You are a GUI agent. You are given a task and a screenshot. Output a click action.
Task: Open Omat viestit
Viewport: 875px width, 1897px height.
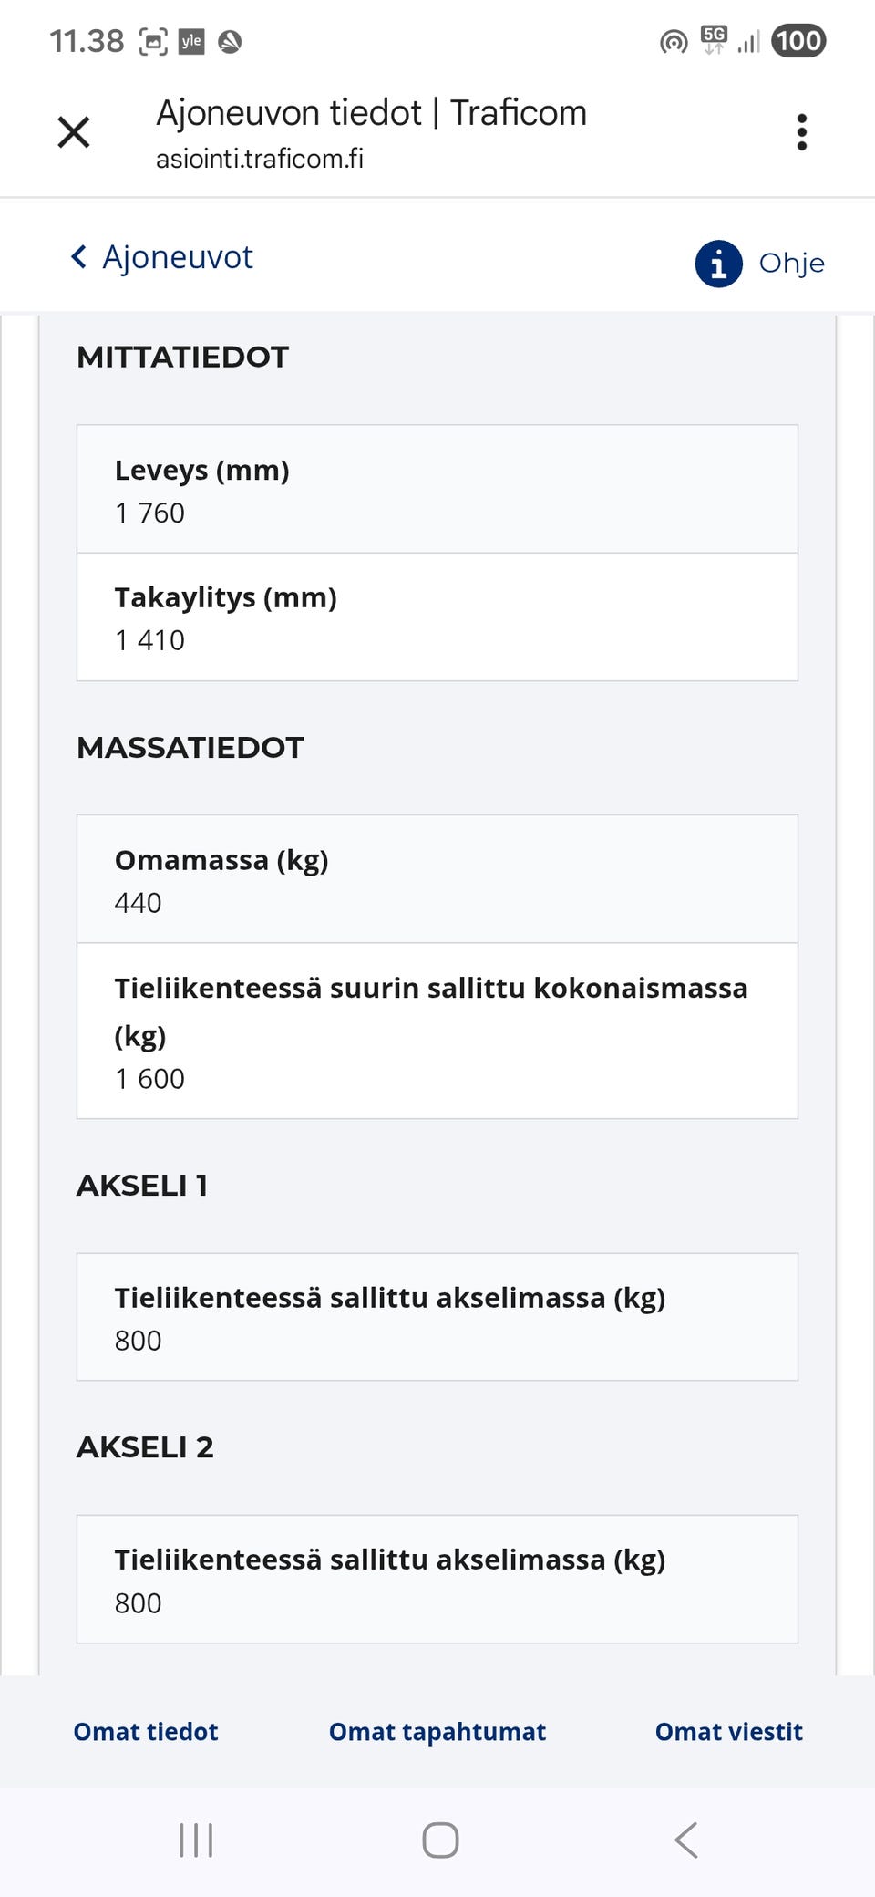click(728, 1731)
